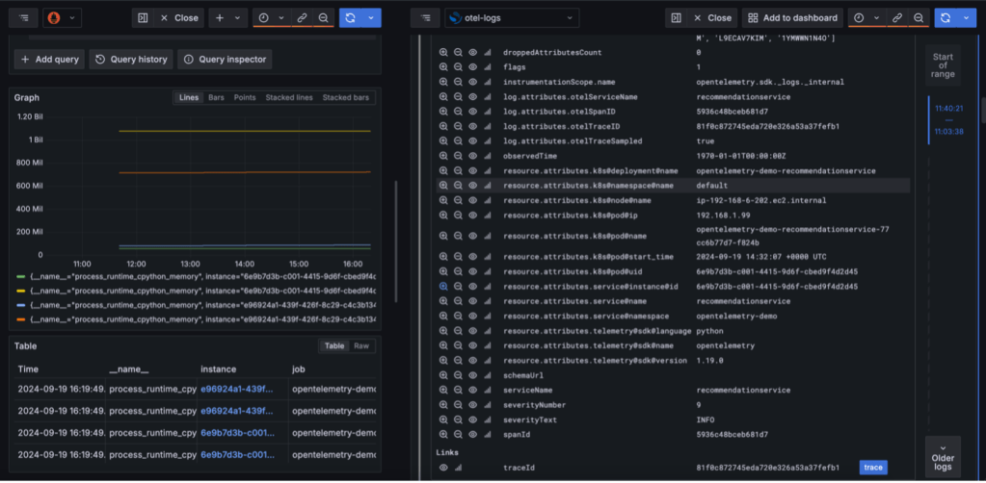This screenshot has height=483, width=986.
Task: Click the link icon in left pane toolbar
Action: tap(302, 17)
